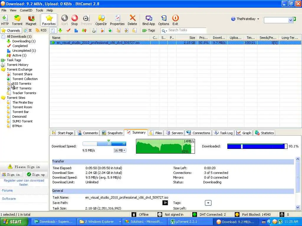Click the red checkmark completed filter icon
The height and width of the screenshot is (226, 302).
coord(68,30)
